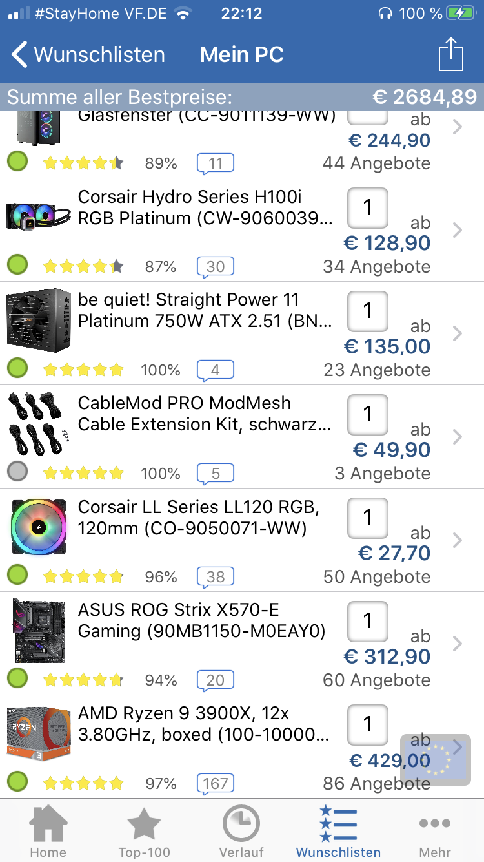Open the share icon for this wishlist
This screenshot has width=484, height=862.
[451, 54]
